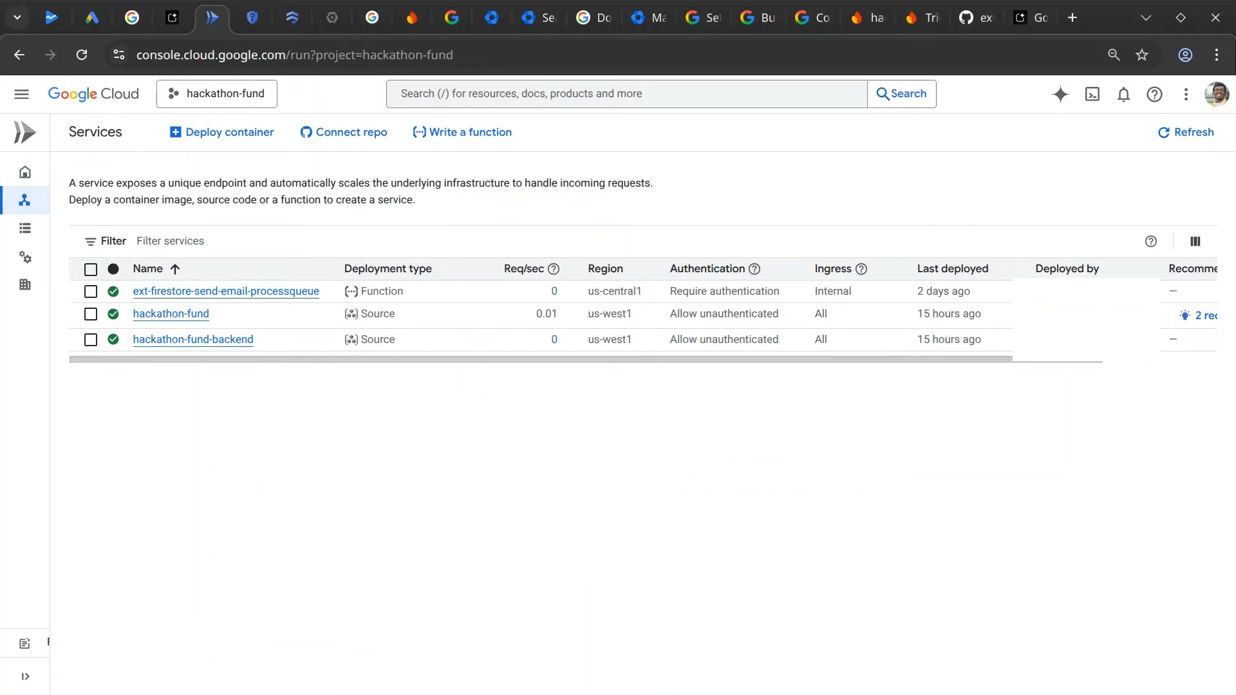1236x695 pixels.
Task: Open the browser tab list dropdown
Action: click(x=17, y=17)
